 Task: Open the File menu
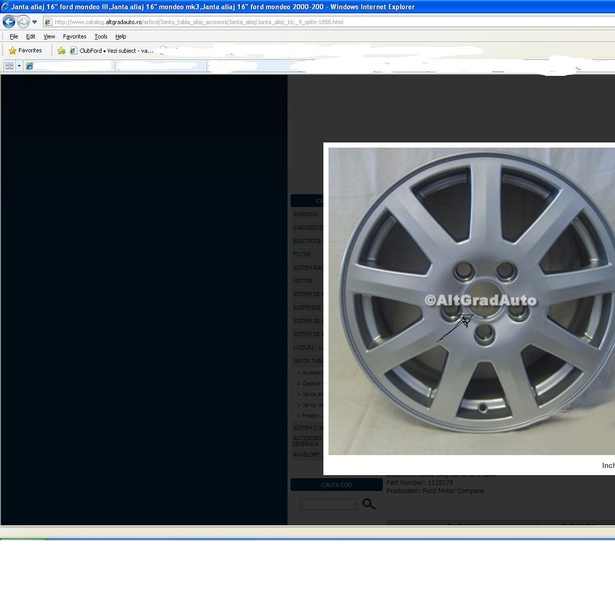pyautogui.click(x=14, y=36)
